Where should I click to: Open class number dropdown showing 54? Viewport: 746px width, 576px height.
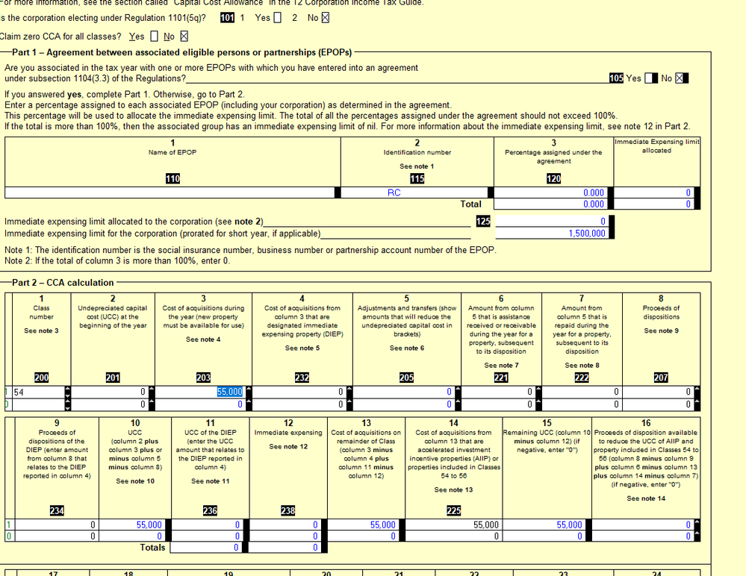click(67, 392)
